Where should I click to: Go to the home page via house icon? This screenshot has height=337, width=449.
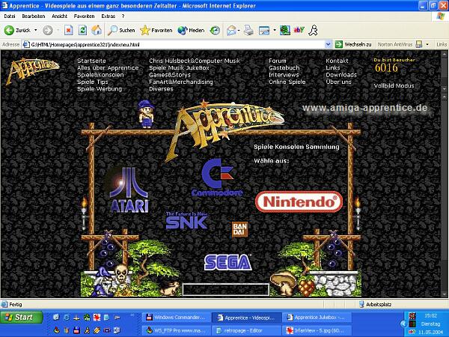97,30
